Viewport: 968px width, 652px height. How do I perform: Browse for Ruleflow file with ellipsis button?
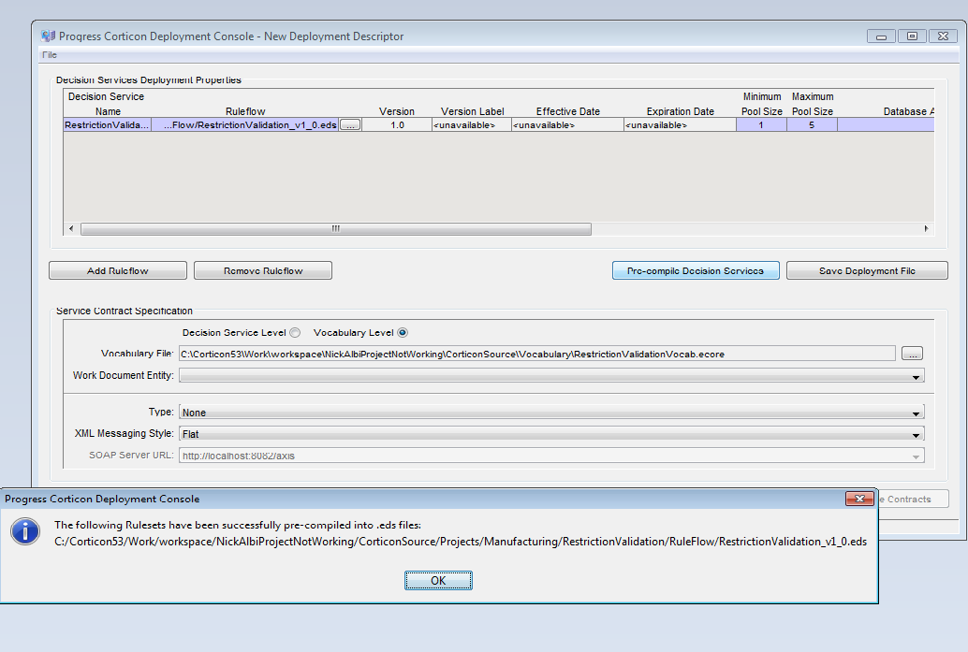click(350, 125)
